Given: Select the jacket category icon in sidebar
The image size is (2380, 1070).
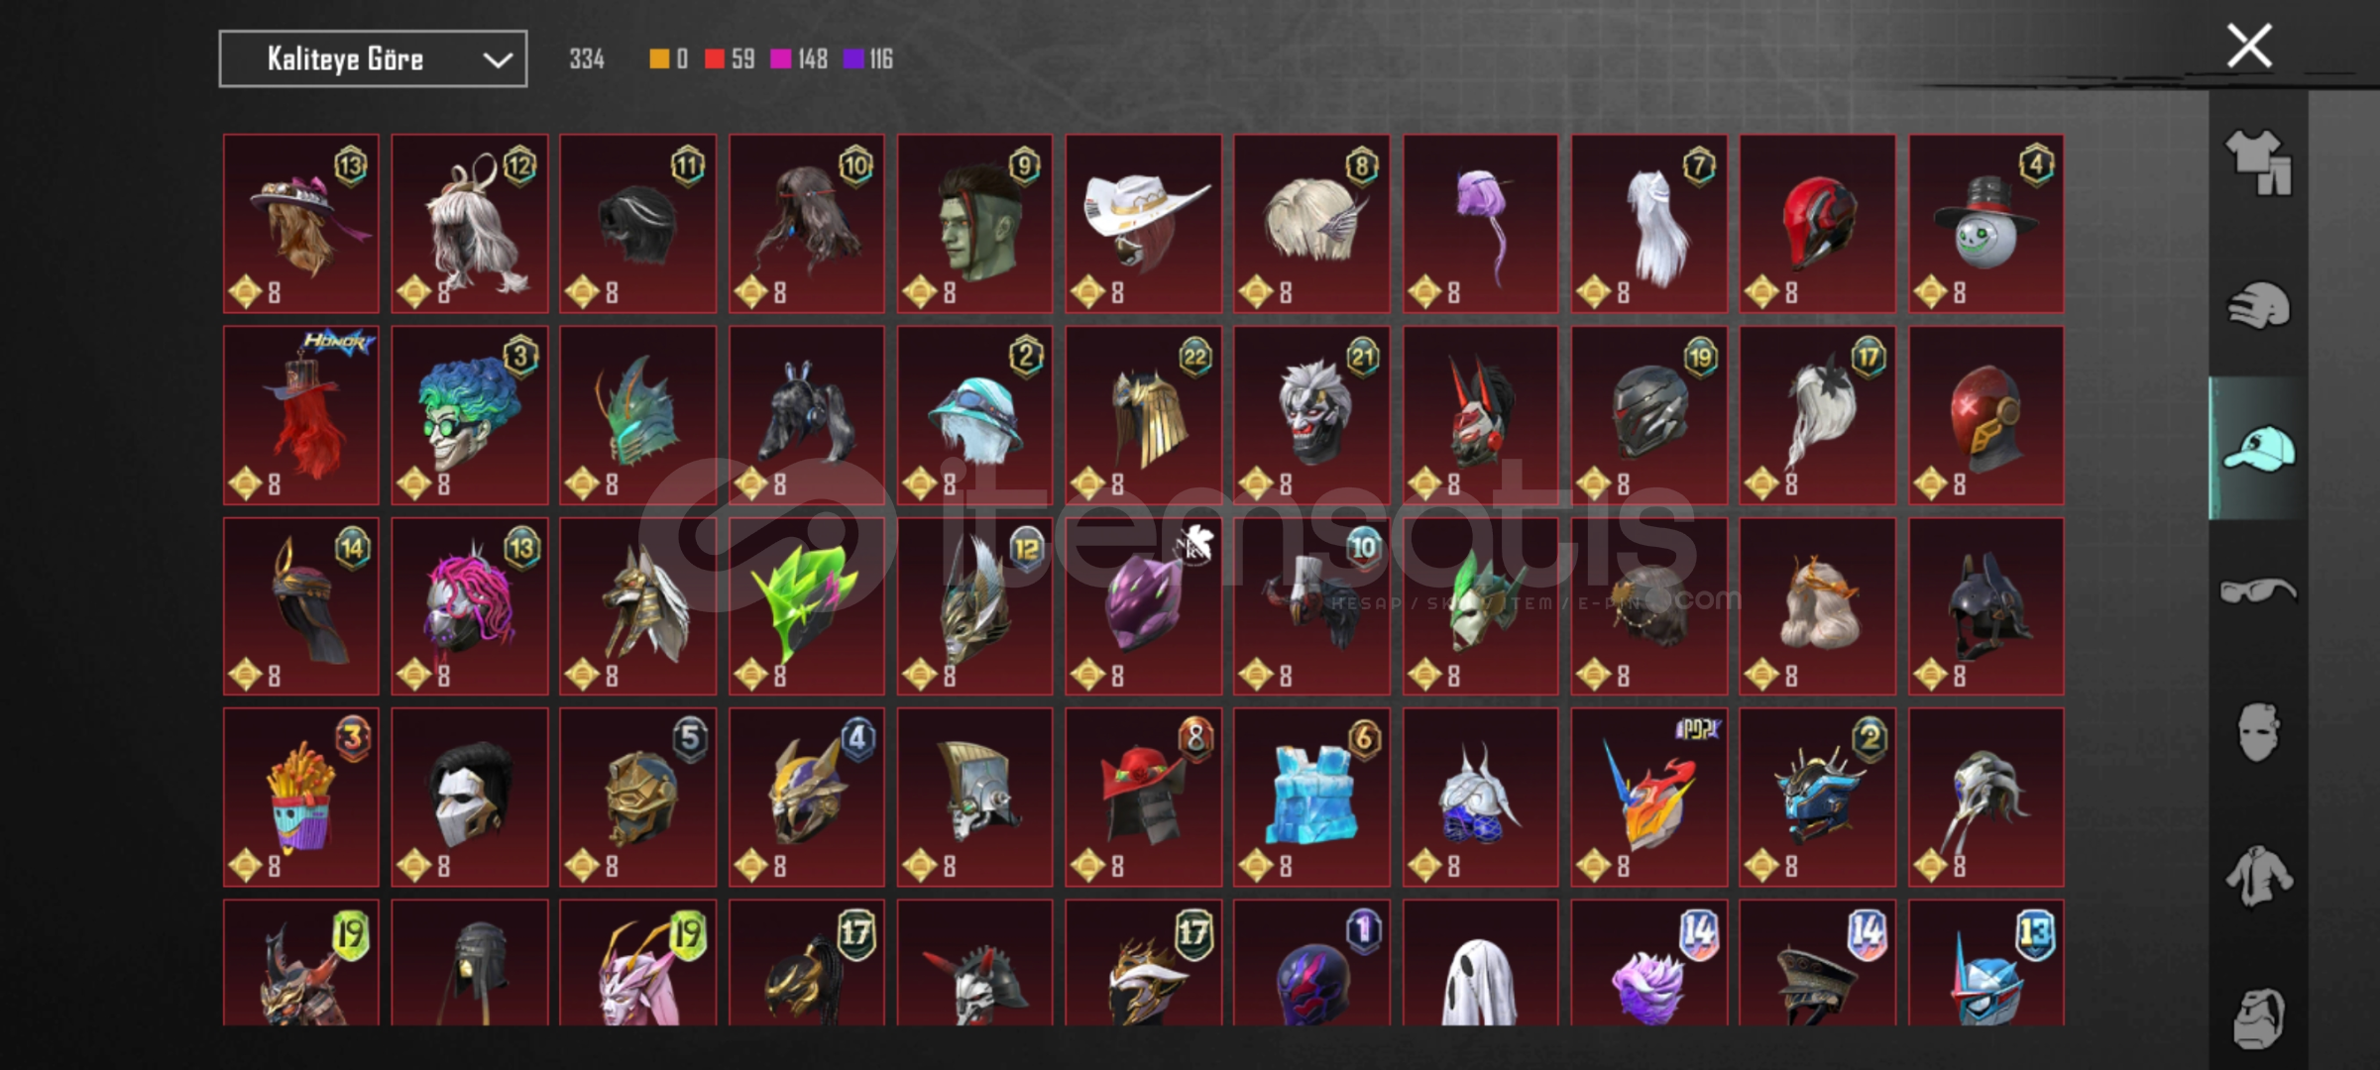Looking at the screenshot, I should click(2258, 875).
